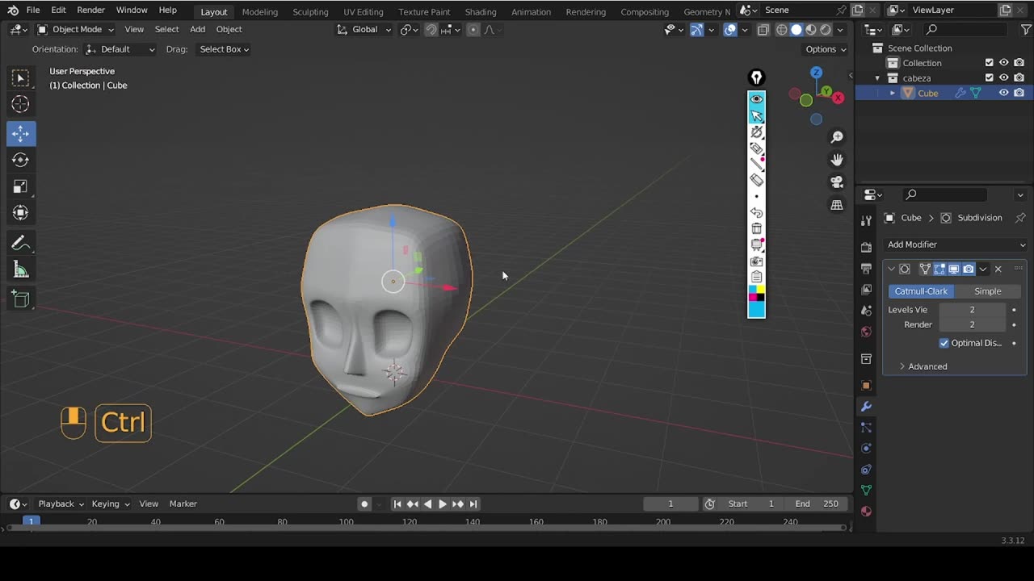Open the Scene properties tab
1034x581 pixels.
(866, 310)
